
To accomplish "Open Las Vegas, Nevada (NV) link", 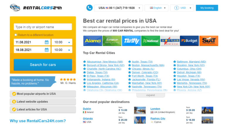I will coord(191,79).
